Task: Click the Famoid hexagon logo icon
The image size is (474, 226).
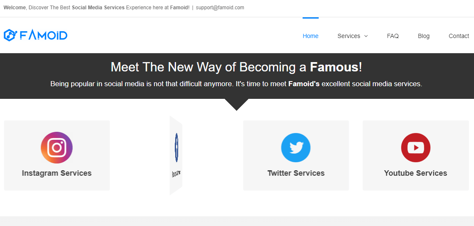Action: [x=10, y=35]
